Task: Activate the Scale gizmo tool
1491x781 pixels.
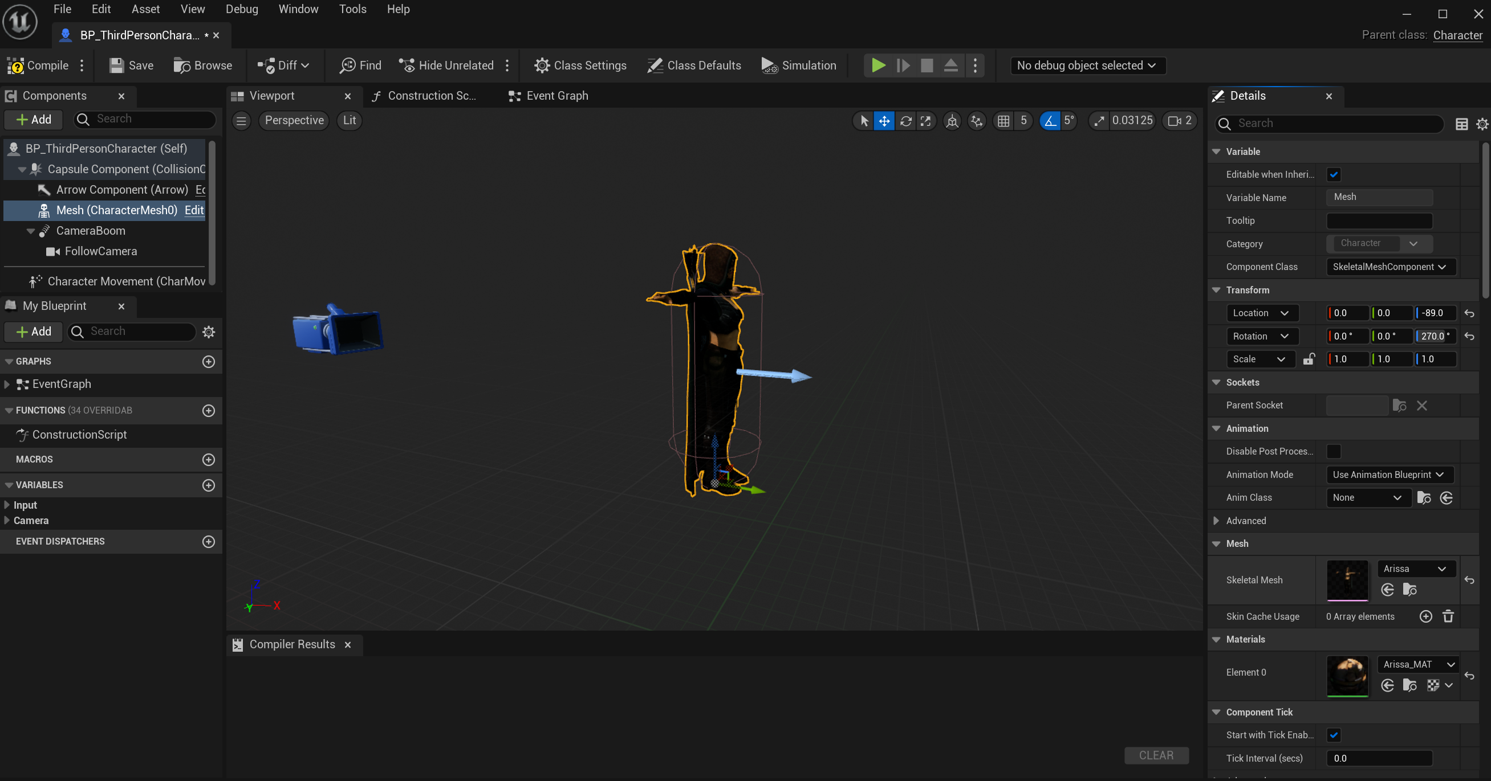Action: (x=925, y=121)
